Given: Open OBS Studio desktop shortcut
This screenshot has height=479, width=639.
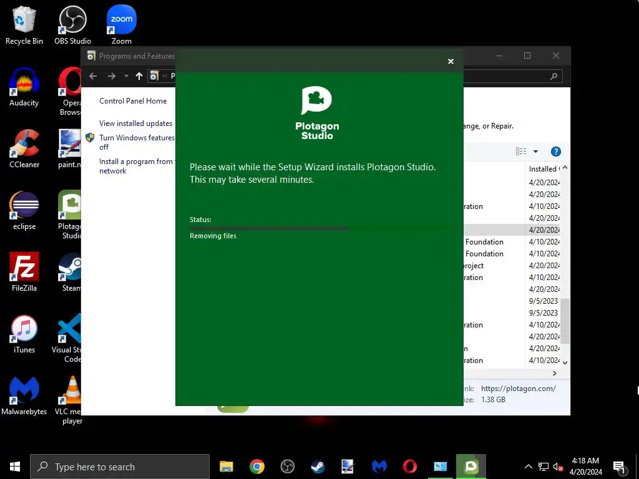Looking at the screenshot, I should [x=72, y=25].
